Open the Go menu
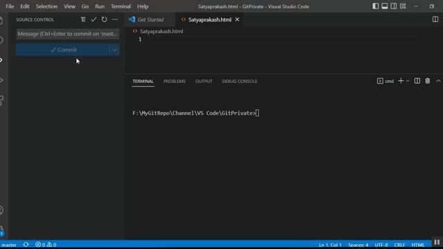This screenshot has width=443, height=249. point(84,6)
